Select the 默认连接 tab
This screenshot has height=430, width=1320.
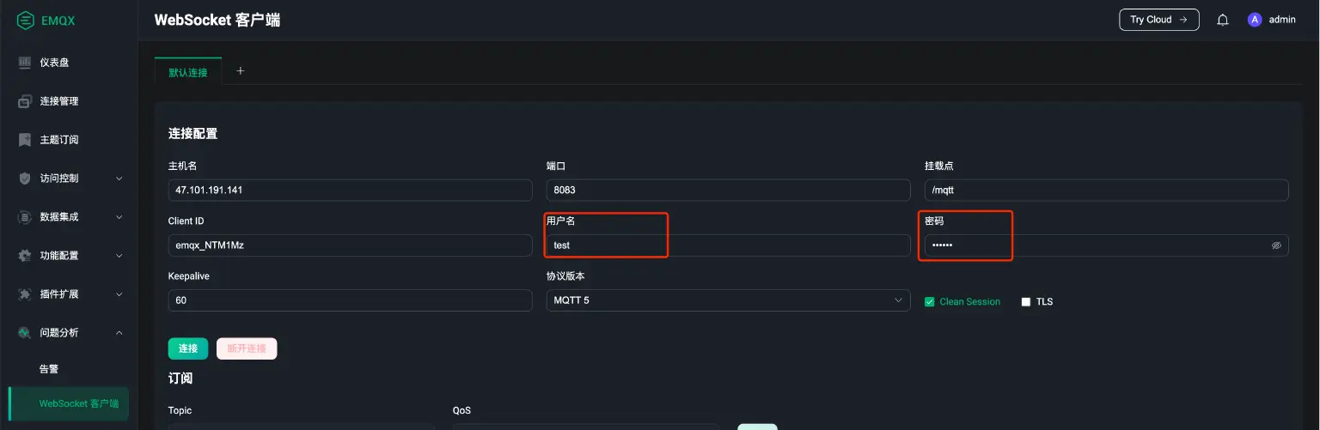(188, 72)
